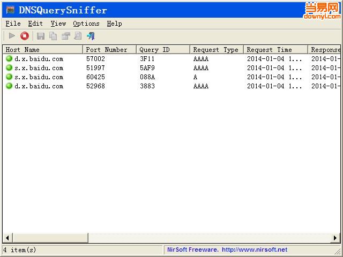Click the Find magnifier toolbar icon
Image resolution: width=343 pixels, height=257 pixels.
pos(78,36)
